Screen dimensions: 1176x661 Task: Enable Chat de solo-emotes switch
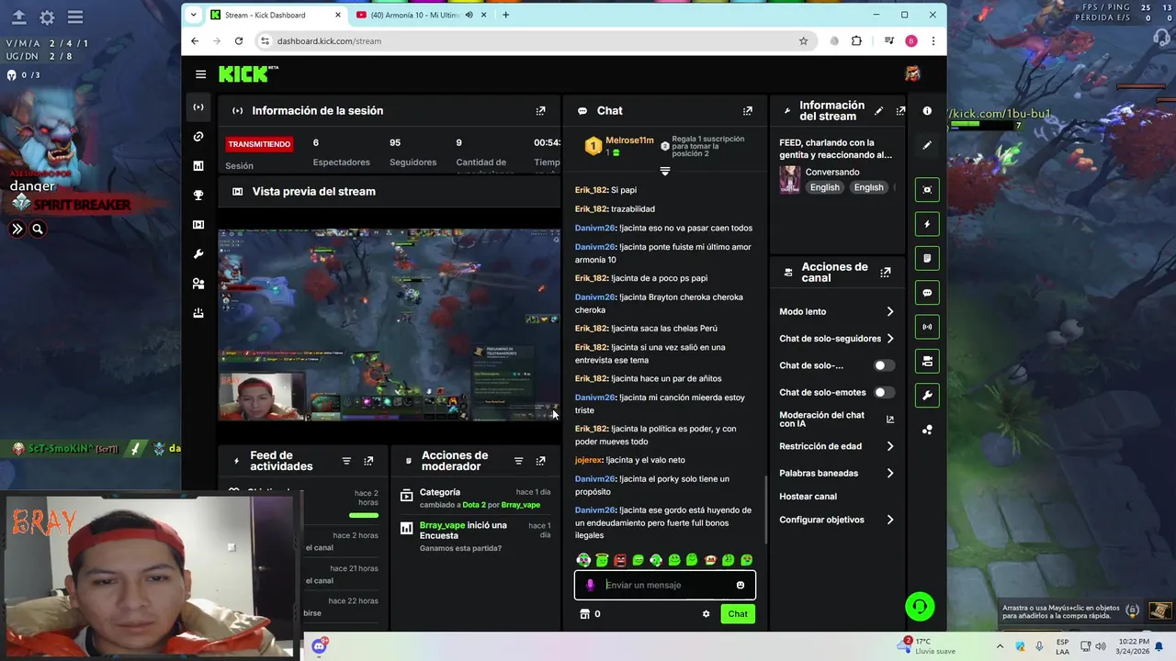coord(883,392)
